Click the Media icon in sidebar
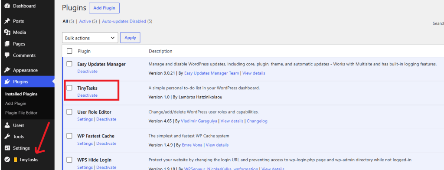444x170 pixels. click(x=7, y=32)
